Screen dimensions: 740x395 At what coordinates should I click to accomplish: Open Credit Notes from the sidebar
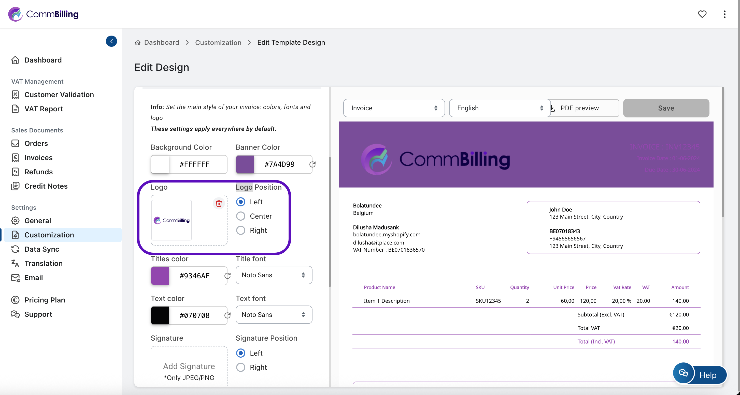tap(46, 186)
